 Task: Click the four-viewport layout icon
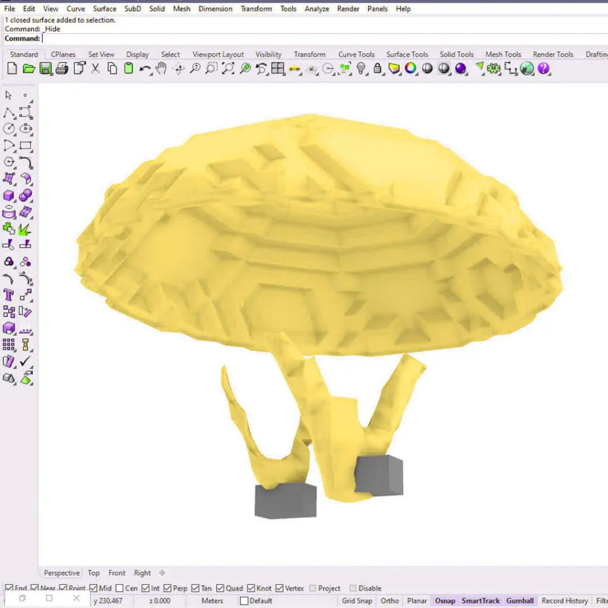[277, 69]
